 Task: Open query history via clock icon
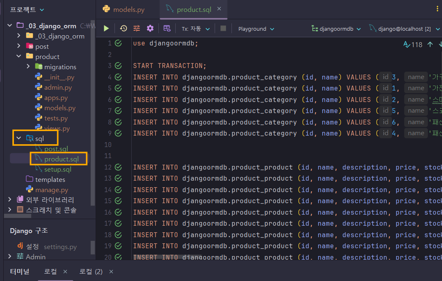[x=124, y=29]
